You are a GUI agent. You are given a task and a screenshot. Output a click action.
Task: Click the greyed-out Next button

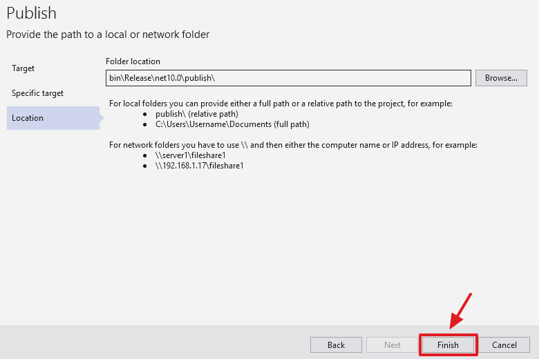pos(392,345)
